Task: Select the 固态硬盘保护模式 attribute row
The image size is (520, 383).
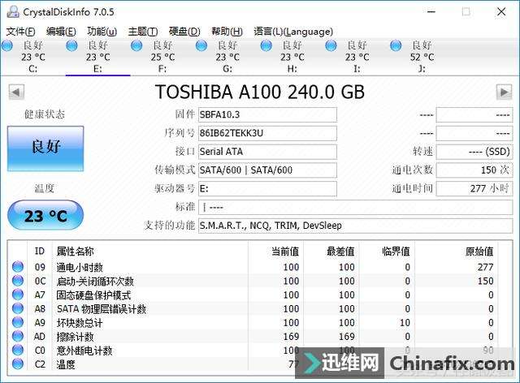Action: [x=253, y=295]
